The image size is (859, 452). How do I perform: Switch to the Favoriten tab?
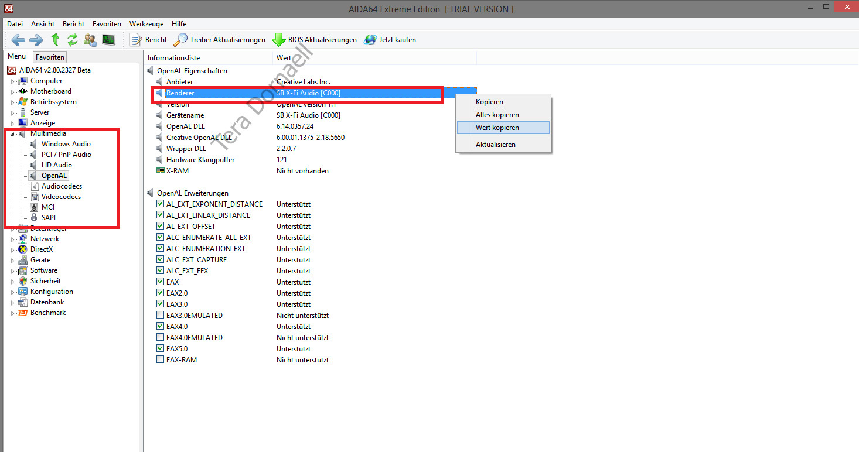(x=50, y=57)
